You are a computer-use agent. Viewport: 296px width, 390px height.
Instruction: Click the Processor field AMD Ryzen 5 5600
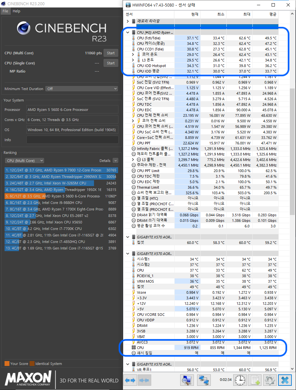73,109
